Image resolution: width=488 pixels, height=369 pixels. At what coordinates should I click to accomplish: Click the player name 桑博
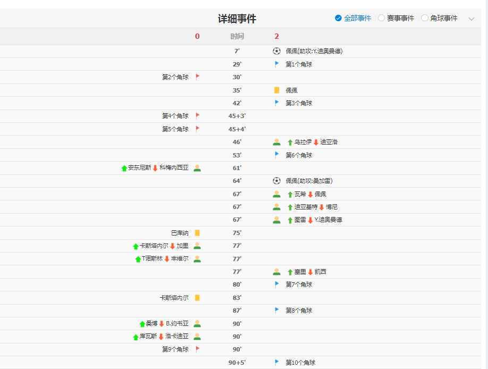click(152, 323)
